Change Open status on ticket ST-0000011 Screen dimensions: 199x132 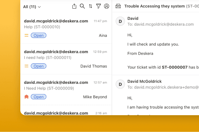[39, 66]
